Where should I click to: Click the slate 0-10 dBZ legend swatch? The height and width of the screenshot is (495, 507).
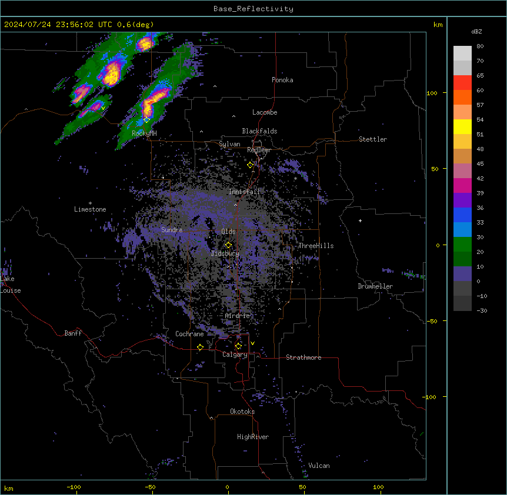tap(462, 274)
